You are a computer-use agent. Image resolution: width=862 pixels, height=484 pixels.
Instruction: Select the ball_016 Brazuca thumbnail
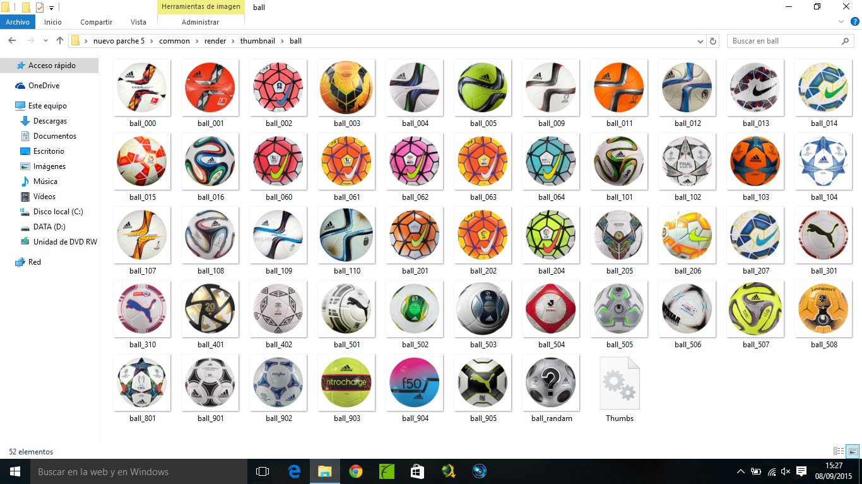[211, 162]
